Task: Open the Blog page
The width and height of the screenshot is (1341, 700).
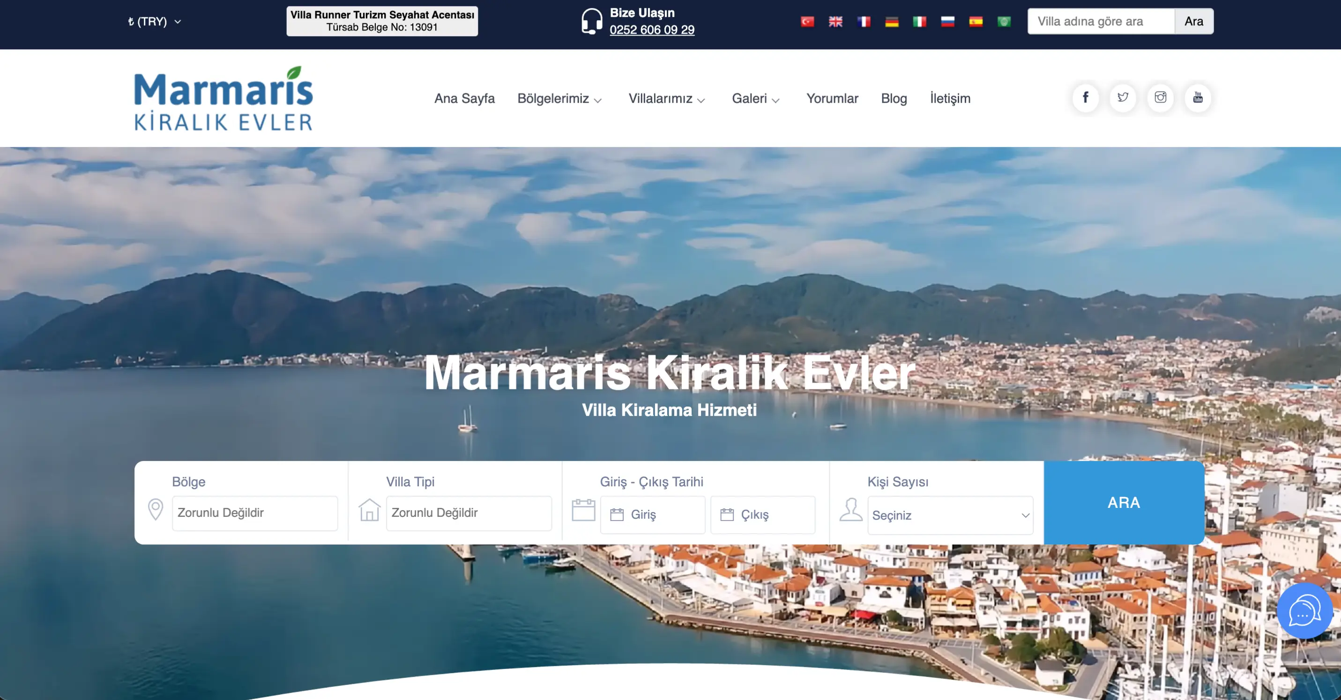Action: pos(894,98)
